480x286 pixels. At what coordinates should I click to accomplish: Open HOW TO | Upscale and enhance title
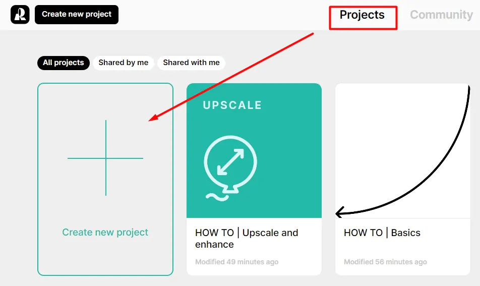point(247,239)
